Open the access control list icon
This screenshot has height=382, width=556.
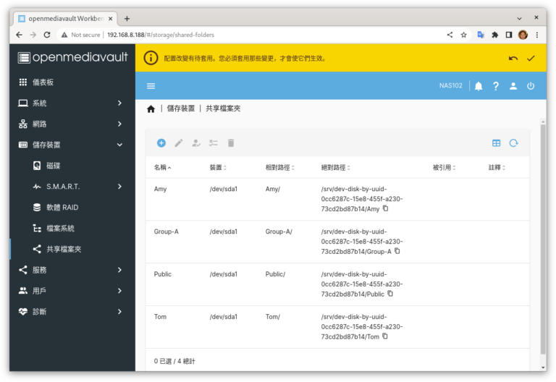(x=214, y=143)
